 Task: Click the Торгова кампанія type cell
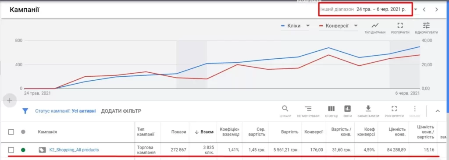pos(146,149)
